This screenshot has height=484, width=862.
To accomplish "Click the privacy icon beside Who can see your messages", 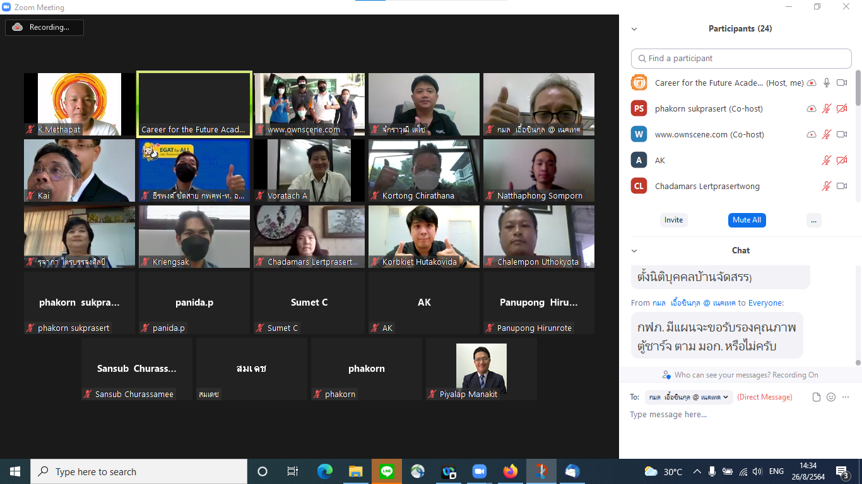I will (x=666, y=375).
